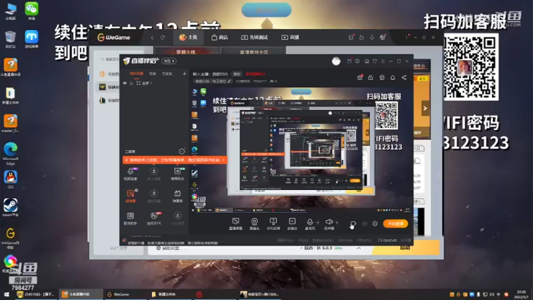Go back with WeGame's left arrow
The image size is (533, 300).
coord(153,37)
